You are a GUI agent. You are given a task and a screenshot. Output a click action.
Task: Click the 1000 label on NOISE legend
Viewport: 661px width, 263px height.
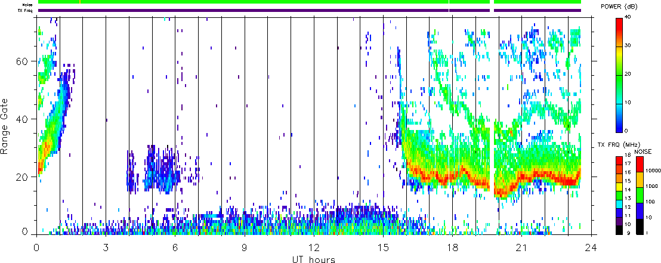650,187
